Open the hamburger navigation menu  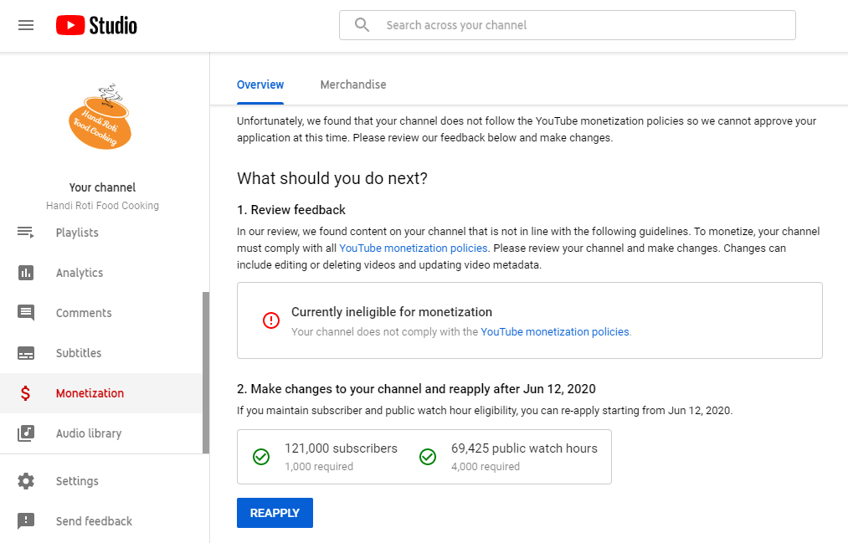coord(26,25)
